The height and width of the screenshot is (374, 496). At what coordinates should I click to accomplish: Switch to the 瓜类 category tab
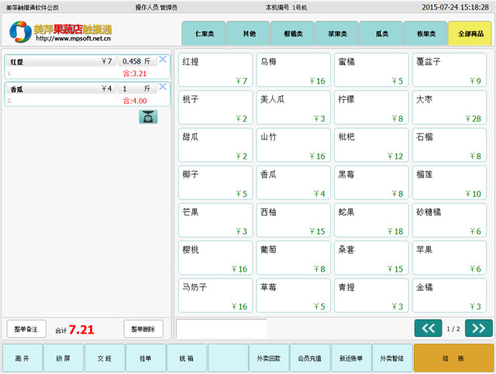click(381, 33)
